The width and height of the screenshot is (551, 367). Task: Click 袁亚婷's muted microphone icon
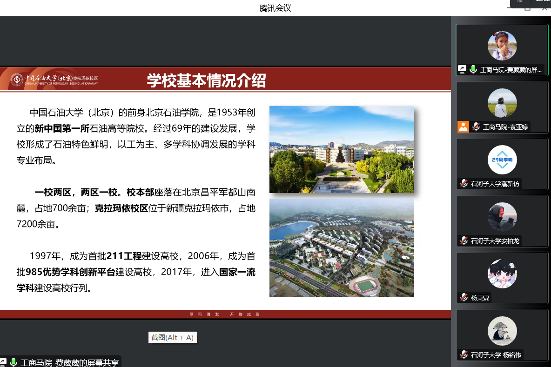coord(476,127)
